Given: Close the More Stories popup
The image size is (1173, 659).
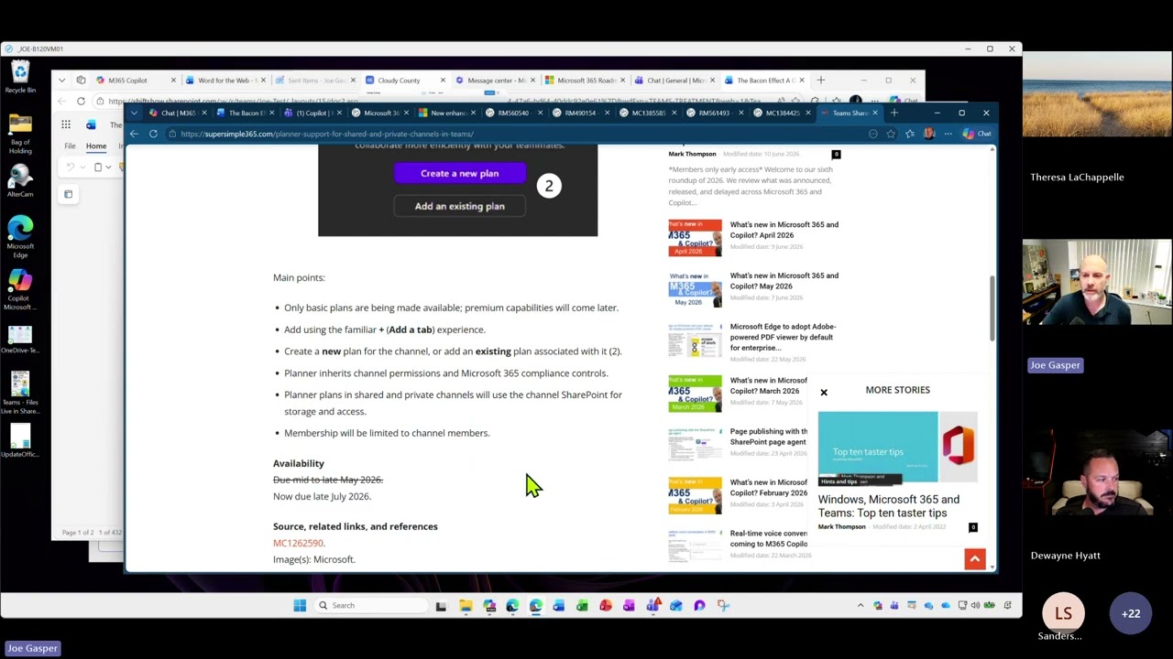Looking at the screenshot, I should [x=823, y=393].
